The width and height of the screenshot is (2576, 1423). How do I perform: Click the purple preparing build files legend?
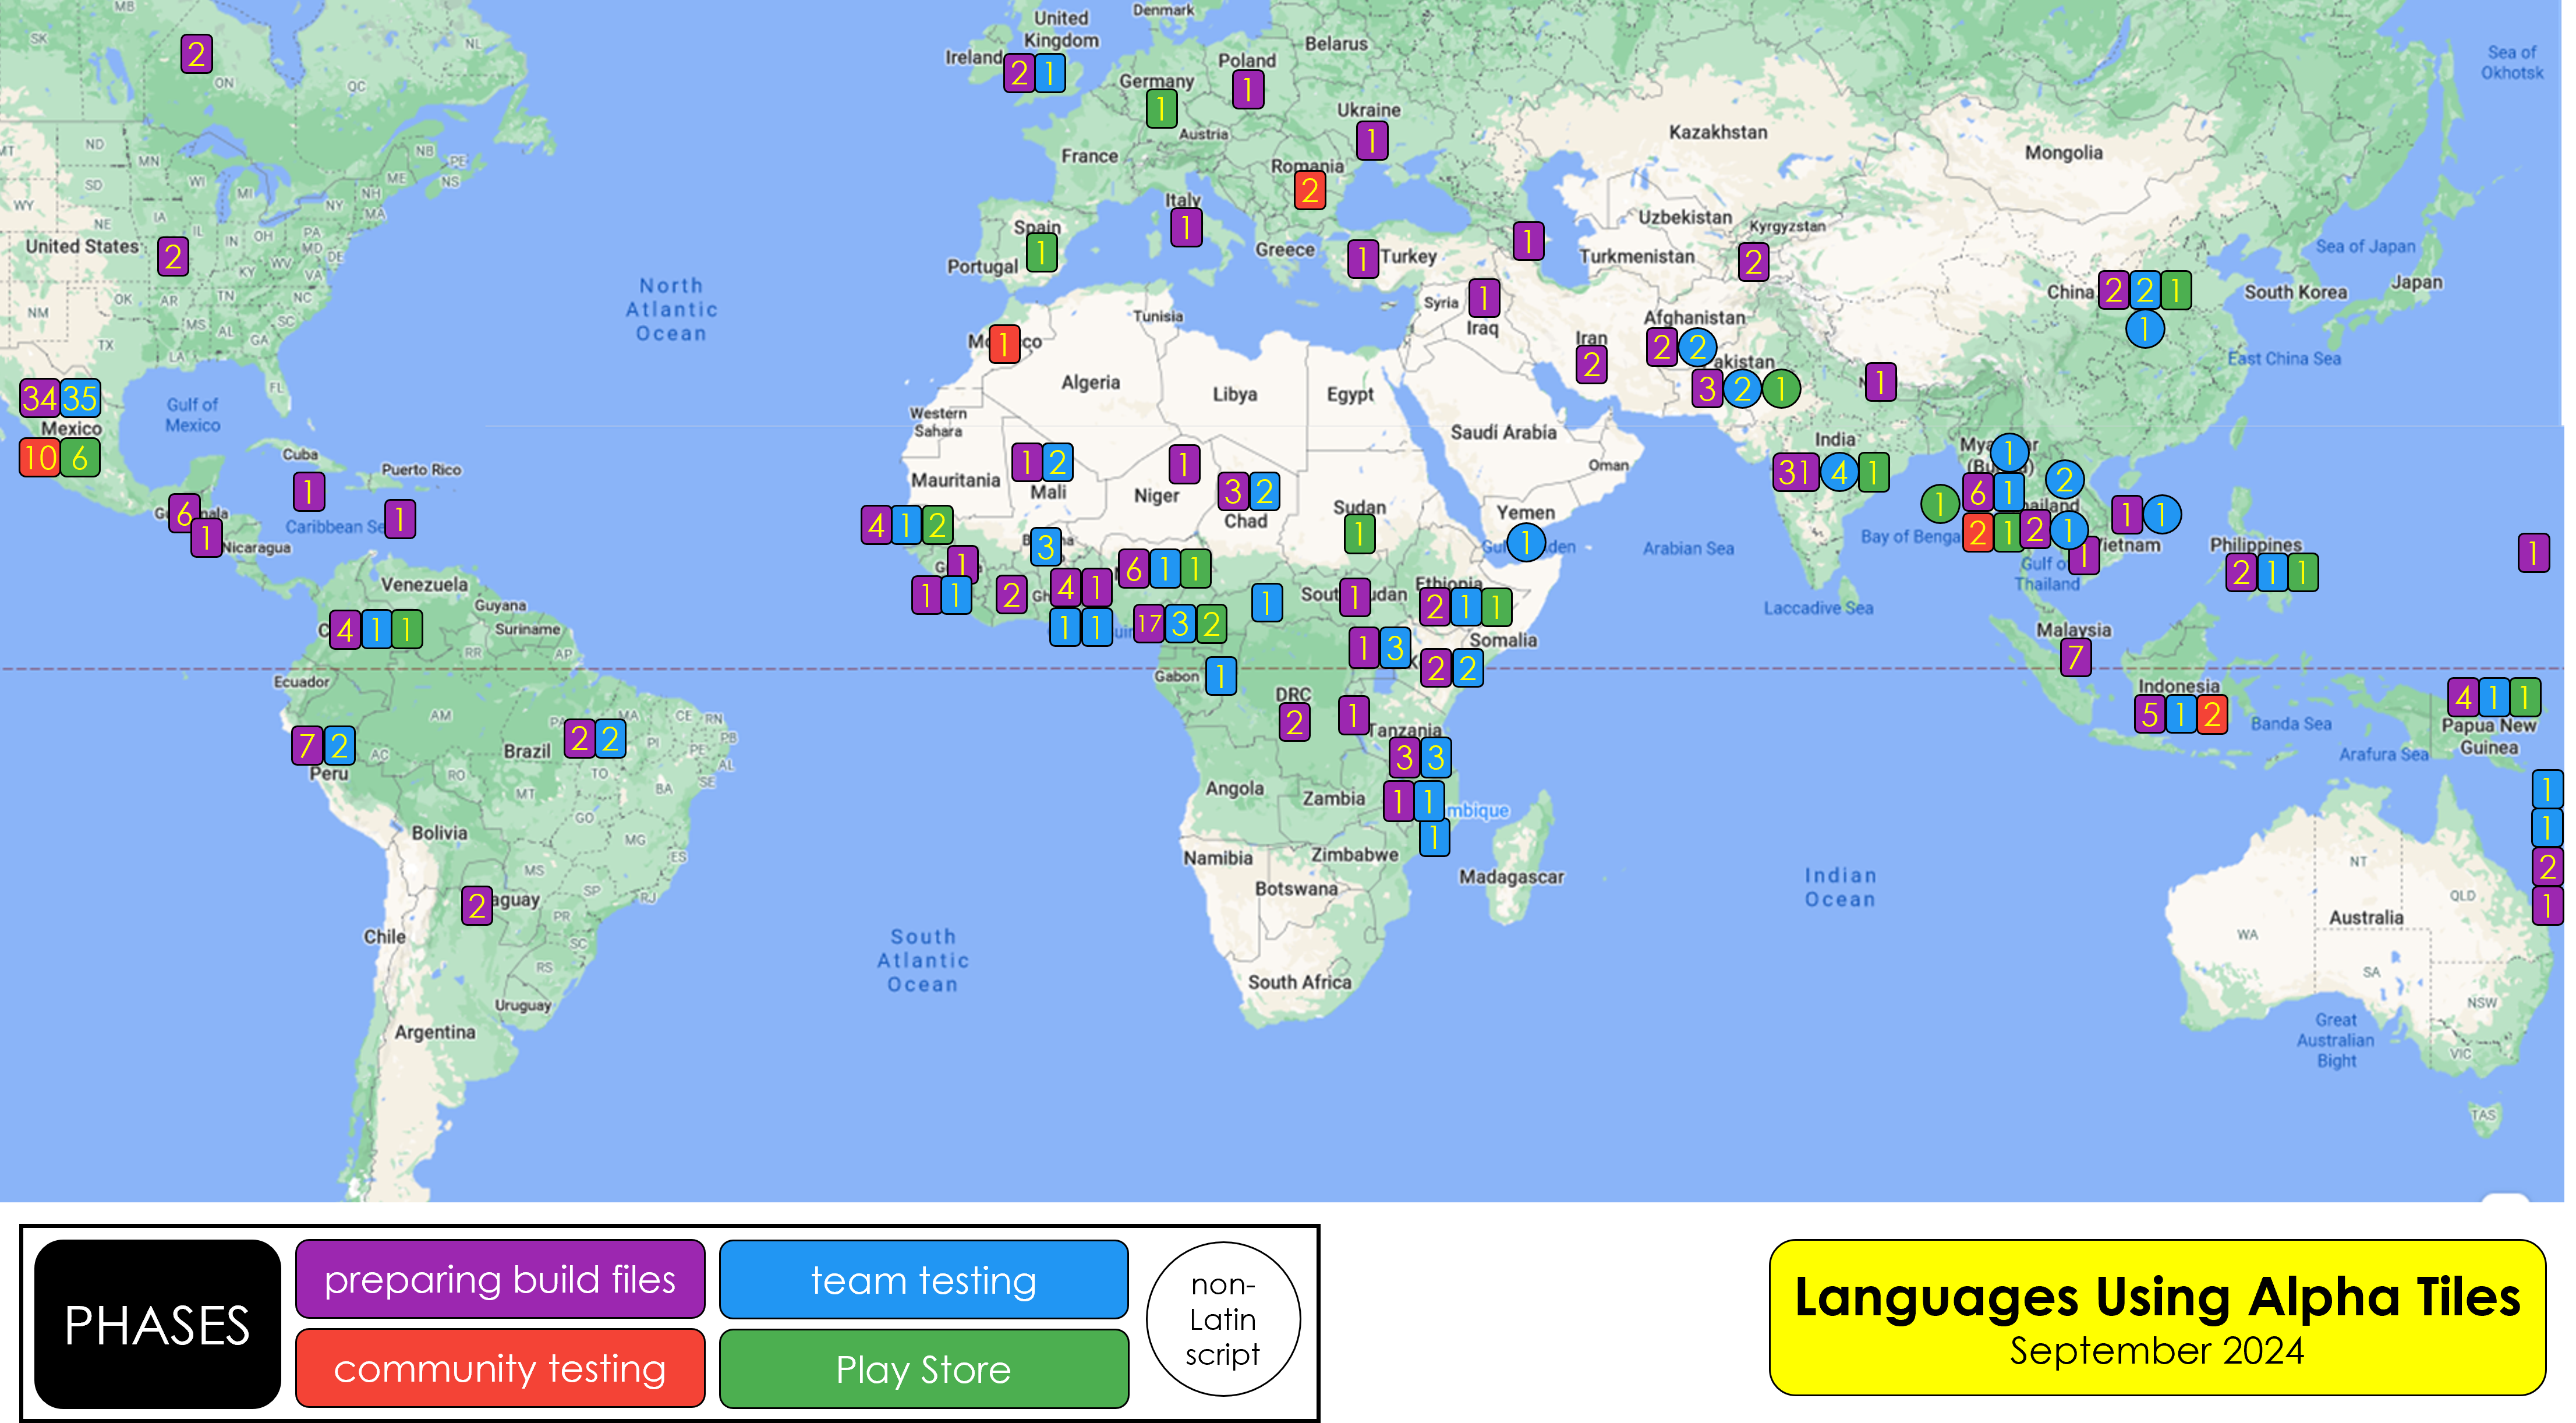click(x=500, y=1279)
